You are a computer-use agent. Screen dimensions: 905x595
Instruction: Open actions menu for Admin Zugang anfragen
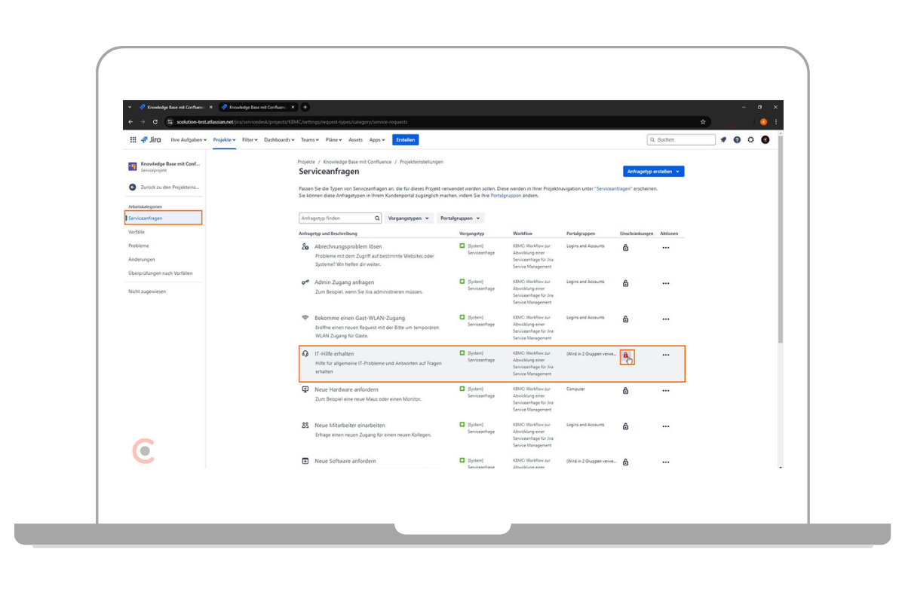coord(665,284)
